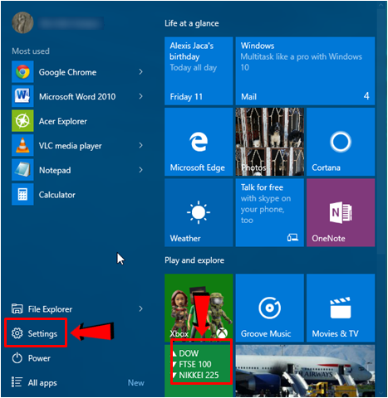This screenshot has width=388, height=398.
Task: Click the 'Life at a glance' group heading
Action: [x=192, y=23]
